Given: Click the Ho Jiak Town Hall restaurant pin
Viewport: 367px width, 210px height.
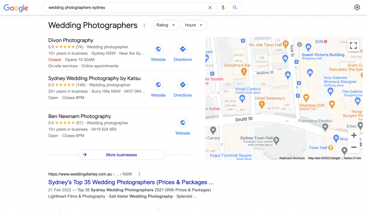Looking at the screenshot, I should [x=285, y=44].
